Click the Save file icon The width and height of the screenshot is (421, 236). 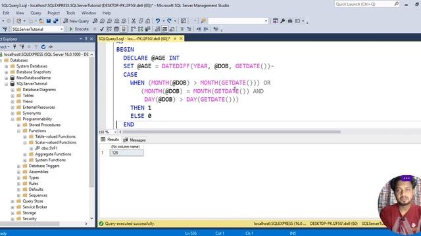point(49,21)
